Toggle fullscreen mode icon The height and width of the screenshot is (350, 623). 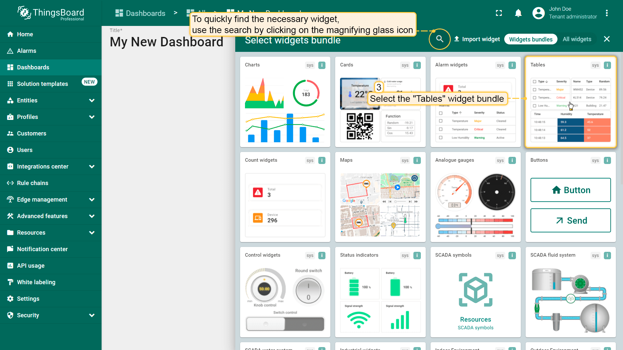tap(499, 13)
